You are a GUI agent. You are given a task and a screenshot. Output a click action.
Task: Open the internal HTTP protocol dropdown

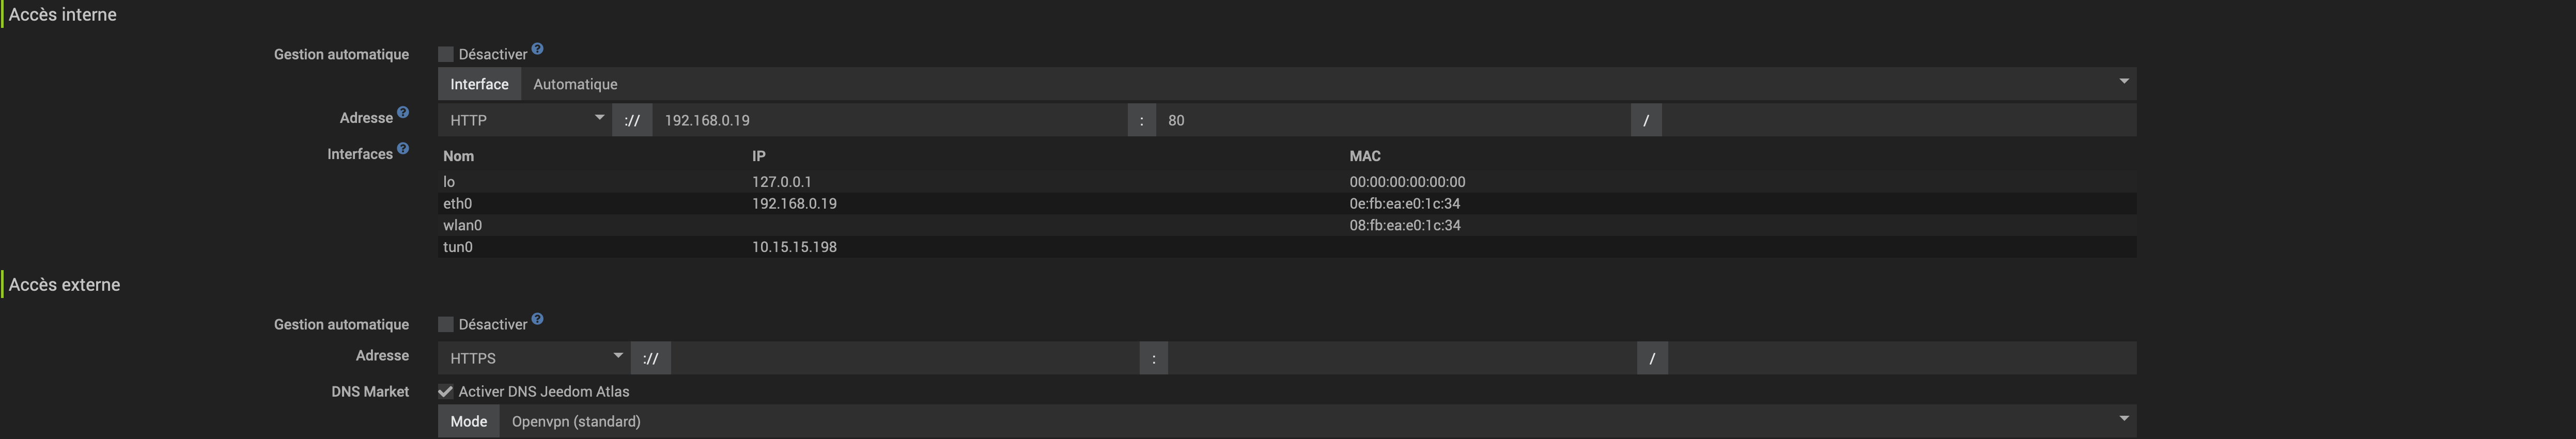tap(525, 120)
